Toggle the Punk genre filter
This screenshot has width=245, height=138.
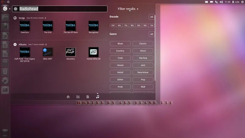[x=120, y=87]
